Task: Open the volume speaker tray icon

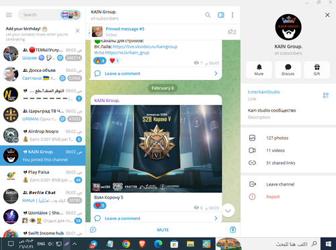Action: (x=50, y=244)
